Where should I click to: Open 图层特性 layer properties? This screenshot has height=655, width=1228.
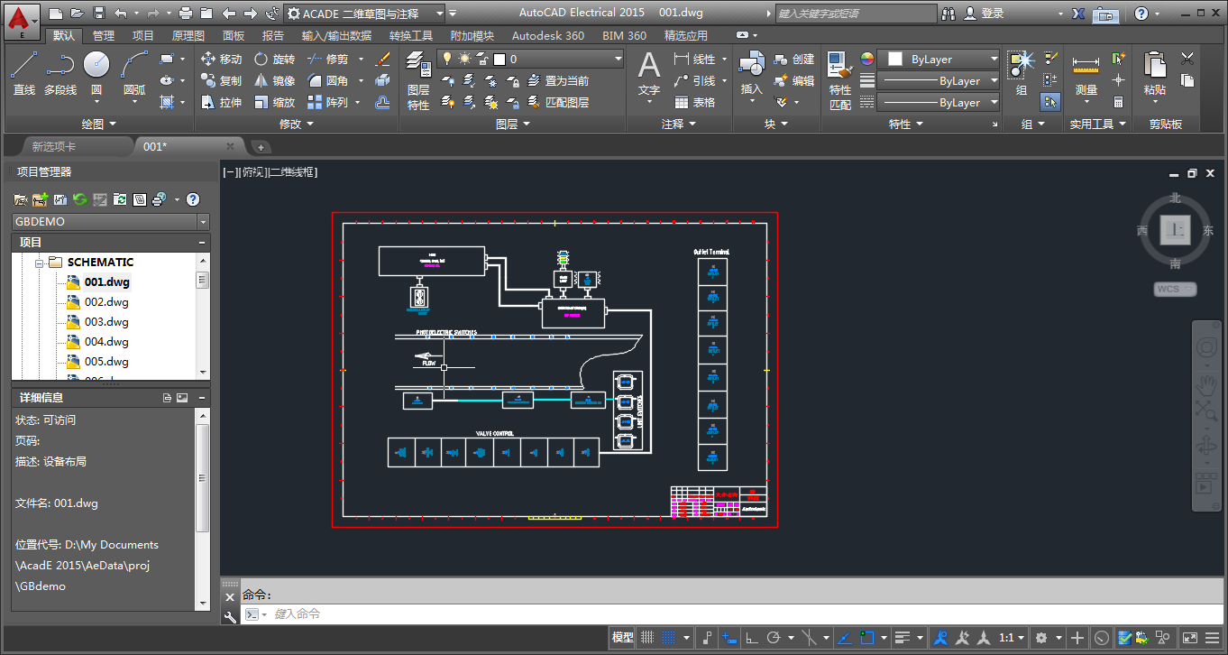click(417, 80)
